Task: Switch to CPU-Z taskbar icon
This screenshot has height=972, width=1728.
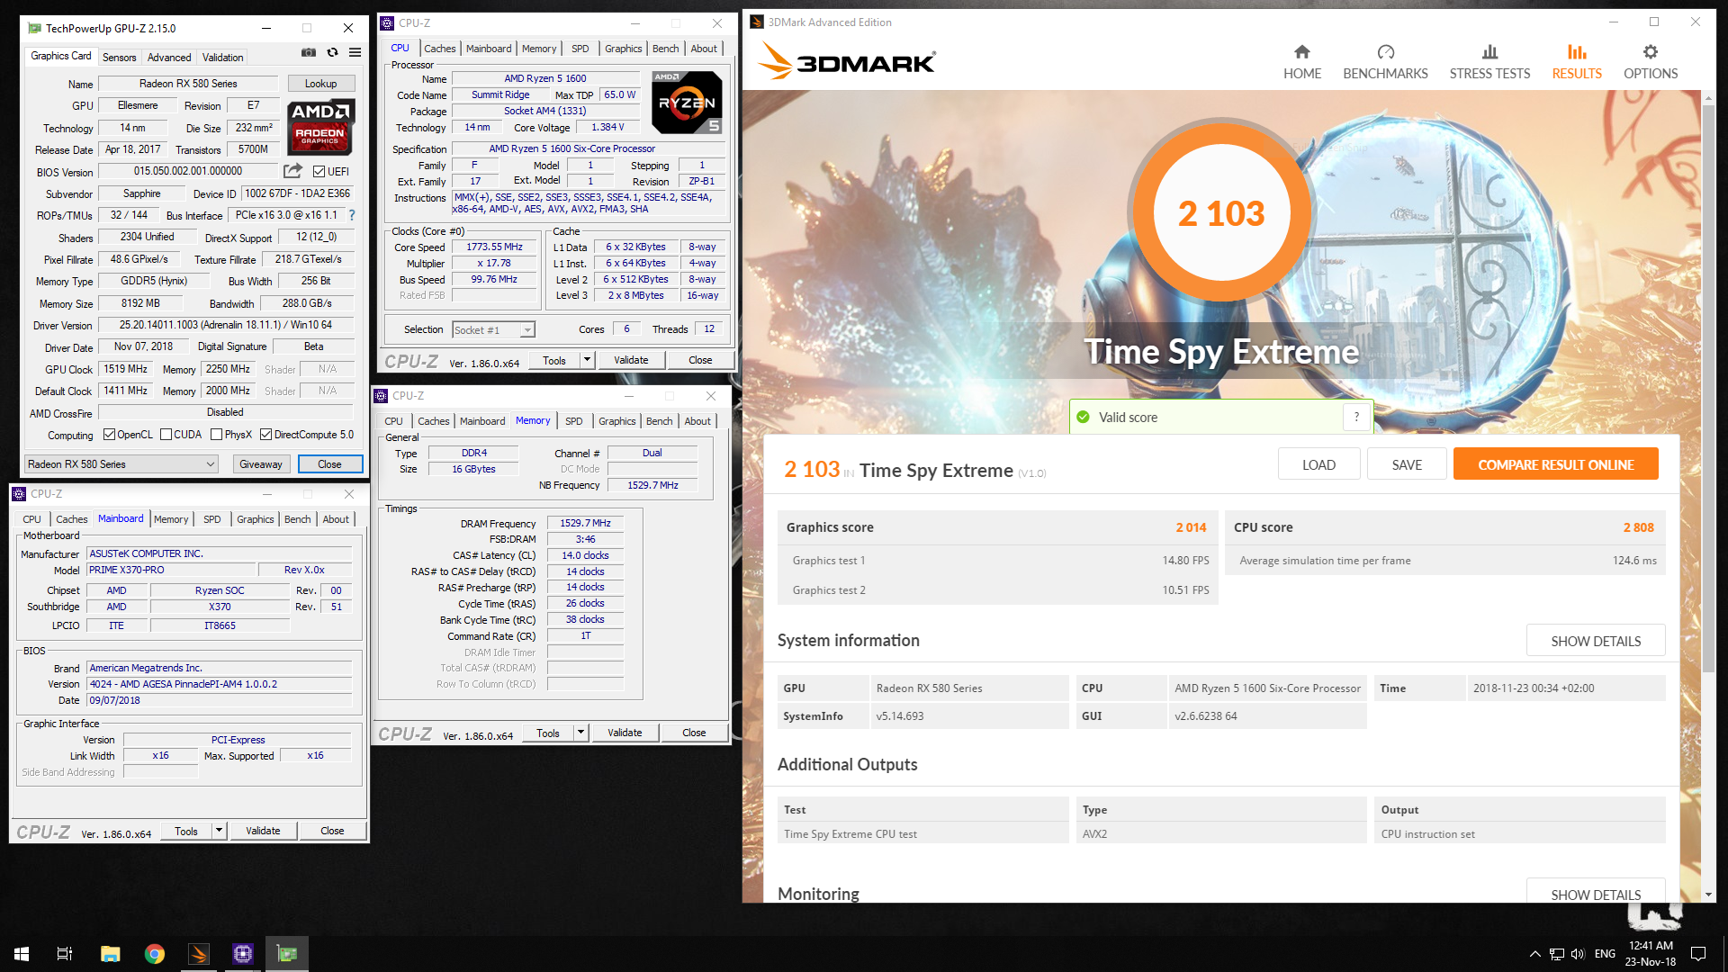Action: point(243,954)
